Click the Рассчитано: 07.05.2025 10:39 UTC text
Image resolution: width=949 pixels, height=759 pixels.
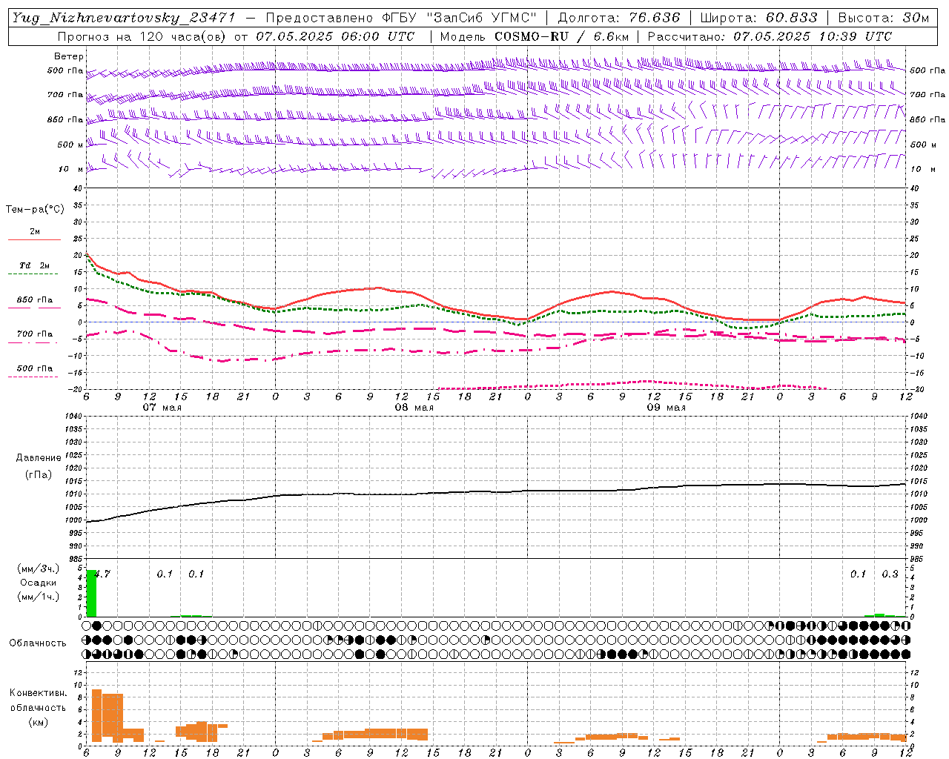tap(770, 36)
